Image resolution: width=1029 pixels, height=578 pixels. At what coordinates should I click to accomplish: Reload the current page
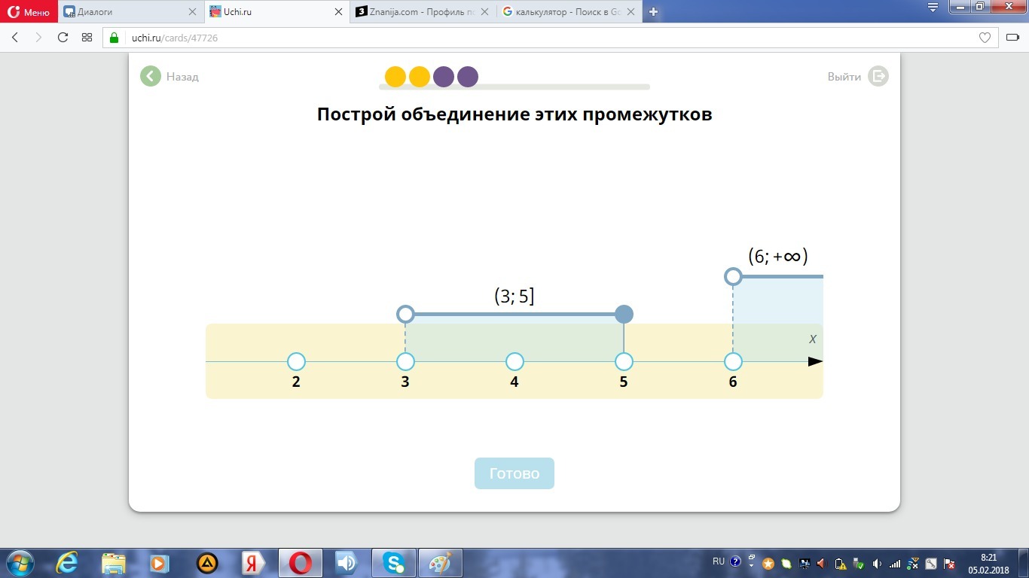(63, 38)
